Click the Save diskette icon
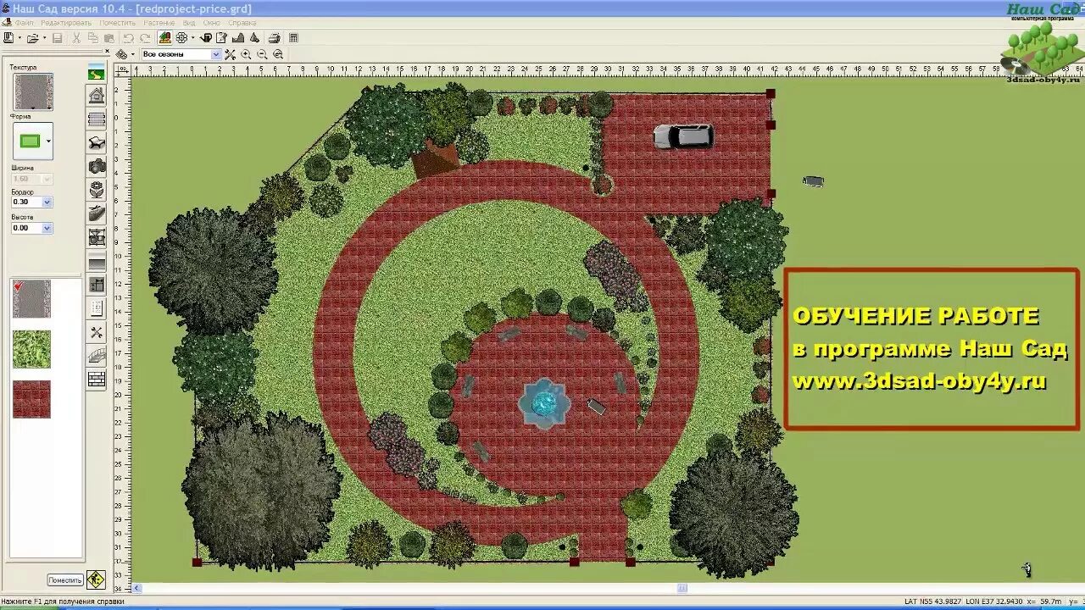 (x=57, y=38)
